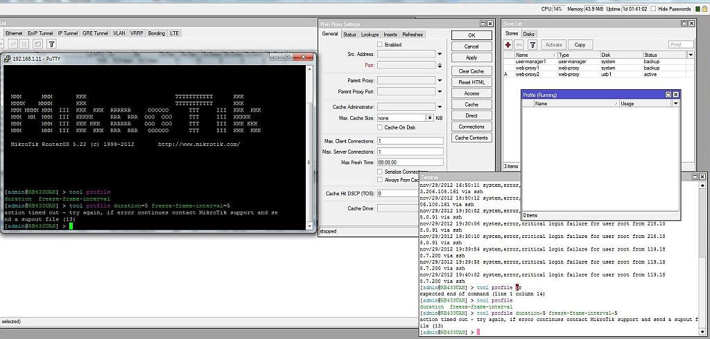The height and width of the screenshot is (339, 710).
Task: Click the PuTTY icon in the terminal title bar
Action: [x=7, y=59]
